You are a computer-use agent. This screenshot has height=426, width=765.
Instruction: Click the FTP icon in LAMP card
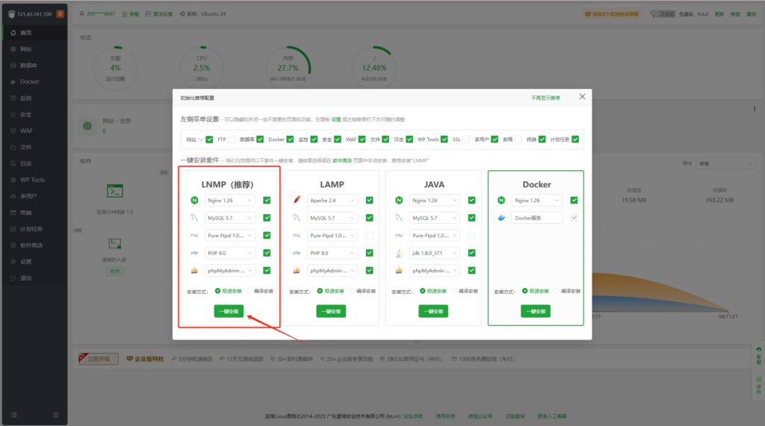(x=297, y=236)
